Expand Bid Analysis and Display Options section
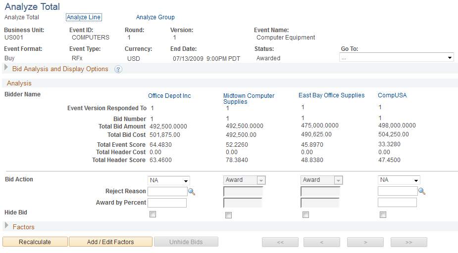Image resolution: width=458 pixels, height=253 pixels. click(x=6, y=68)
